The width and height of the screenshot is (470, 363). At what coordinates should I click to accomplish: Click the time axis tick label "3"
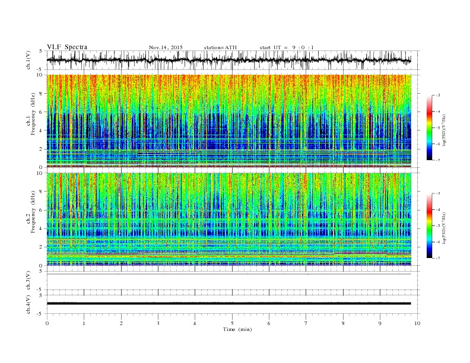click(x=158, y=323)
